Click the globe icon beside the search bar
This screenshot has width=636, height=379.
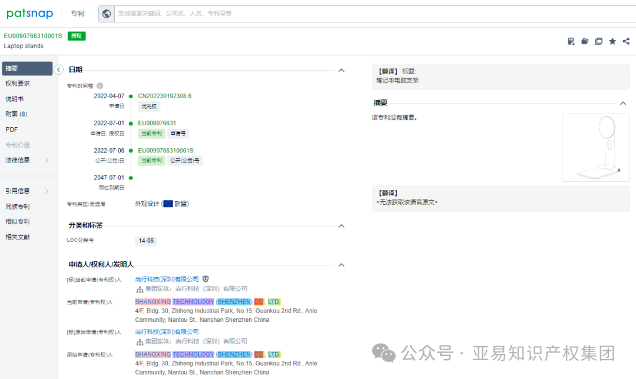click(x=107, y=13)
